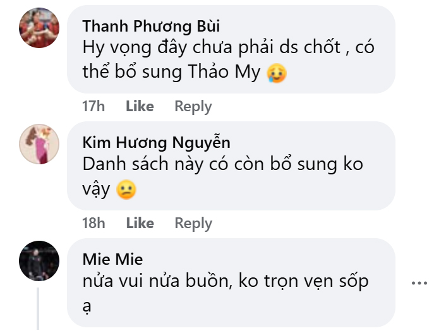Like Thanh Phương Bùi's comment
This screenshot has height=333, width=434.
pos(140,106)
